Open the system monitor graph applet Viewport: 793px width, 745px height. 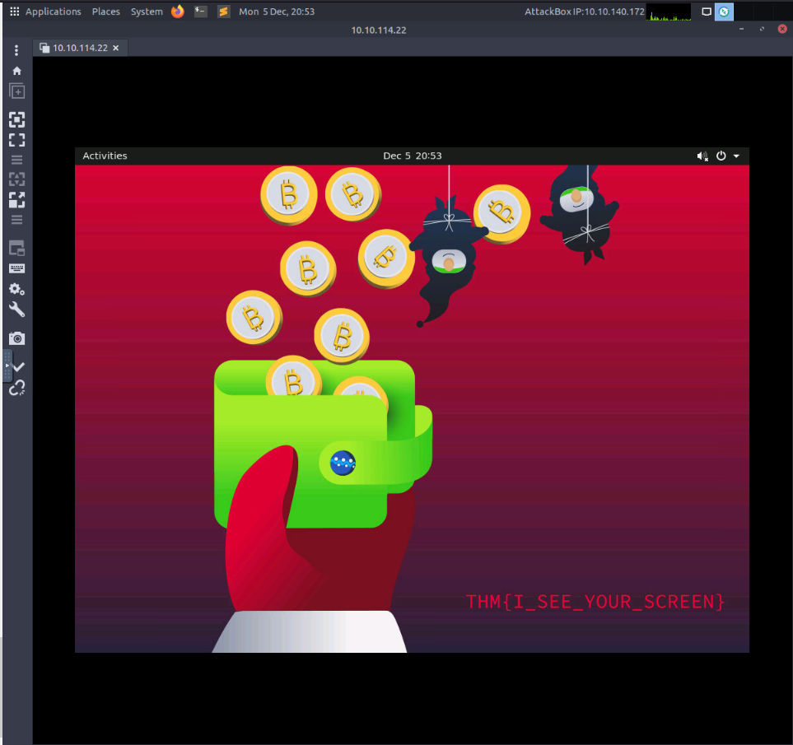670,12
